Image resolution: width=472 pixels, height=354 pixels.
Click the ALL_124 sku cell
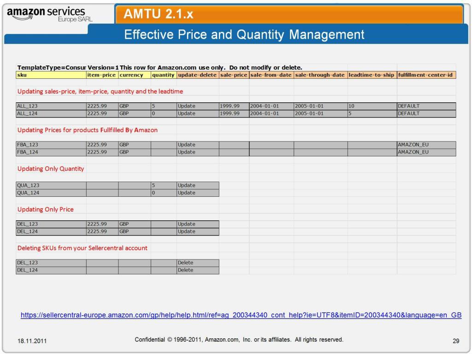(51, 113)
